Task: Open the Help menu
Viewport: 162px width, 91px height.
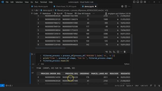Action: pyautogui.click(x=51, y=2)
